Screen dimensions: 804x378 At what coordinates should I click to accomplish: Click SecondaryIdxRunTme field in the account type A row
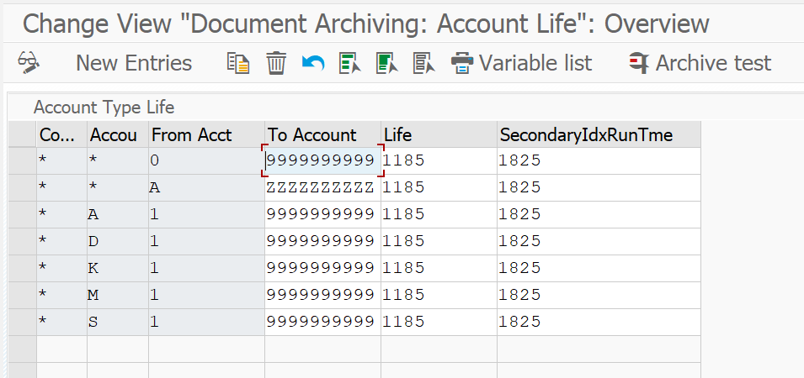coord(598,214)
